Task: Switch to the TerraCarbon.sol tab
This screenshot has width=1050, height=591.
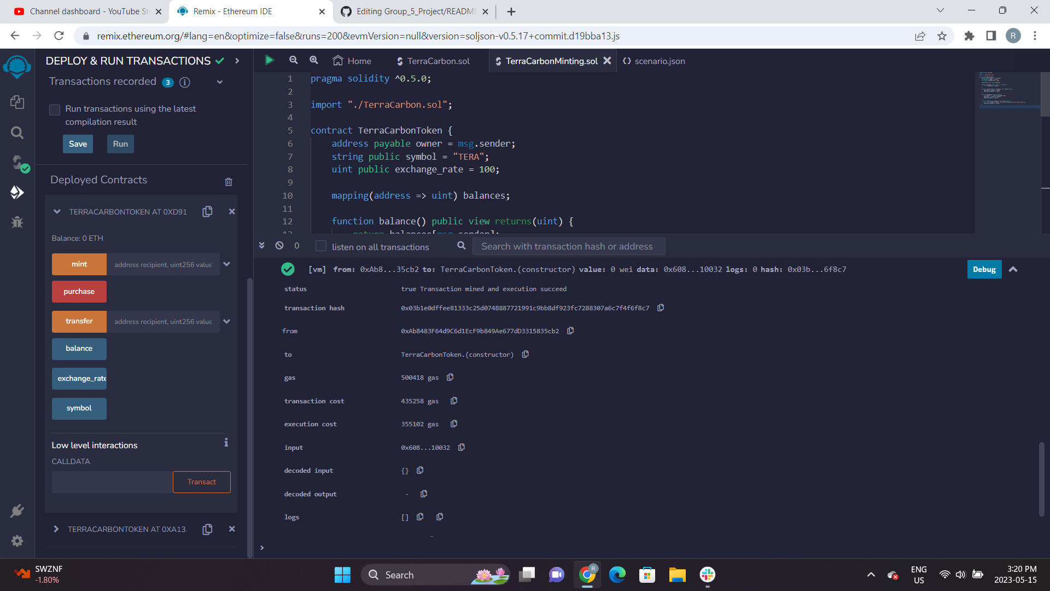Action: point(438,61)
